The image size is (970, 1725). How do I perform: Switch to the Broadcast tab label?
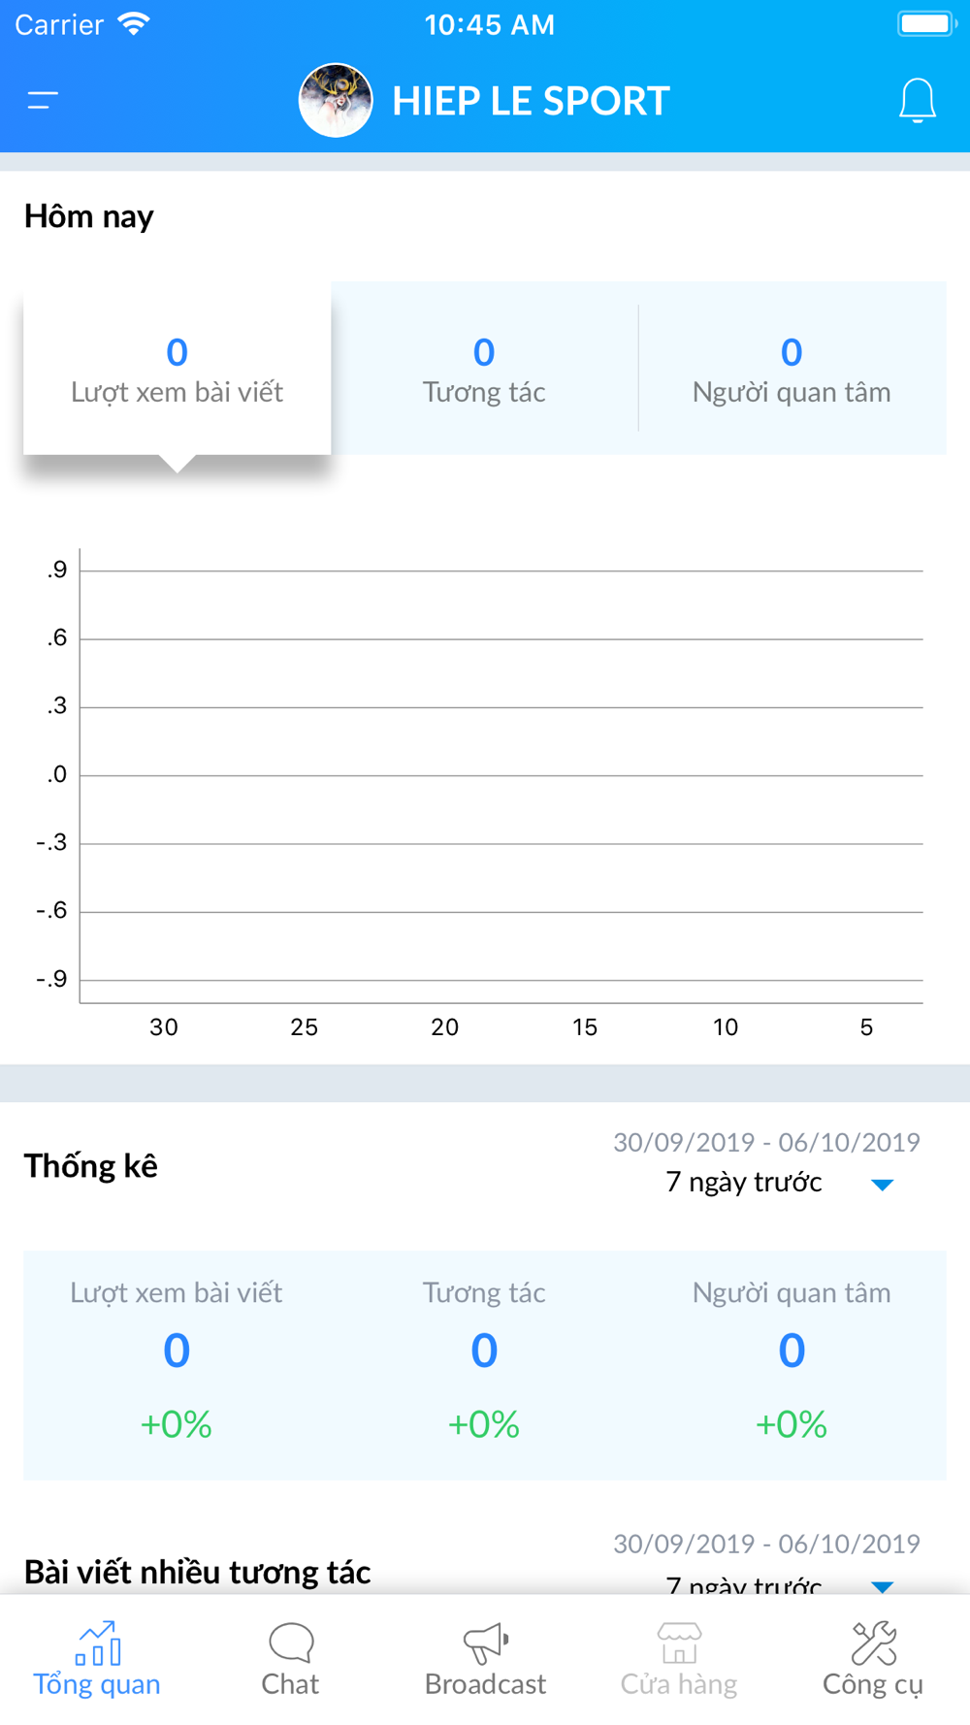(485, 1684)
